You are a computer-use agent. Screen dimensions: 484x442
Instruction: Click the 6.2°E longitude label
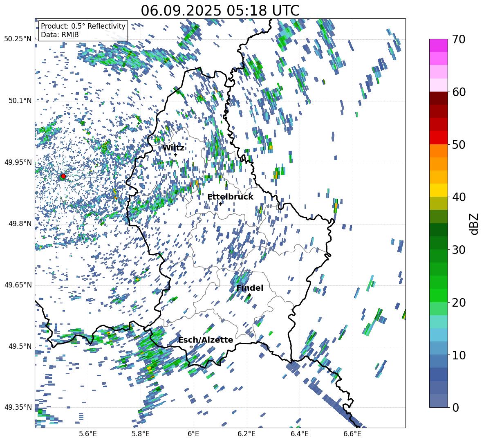[x=246, y=434]
